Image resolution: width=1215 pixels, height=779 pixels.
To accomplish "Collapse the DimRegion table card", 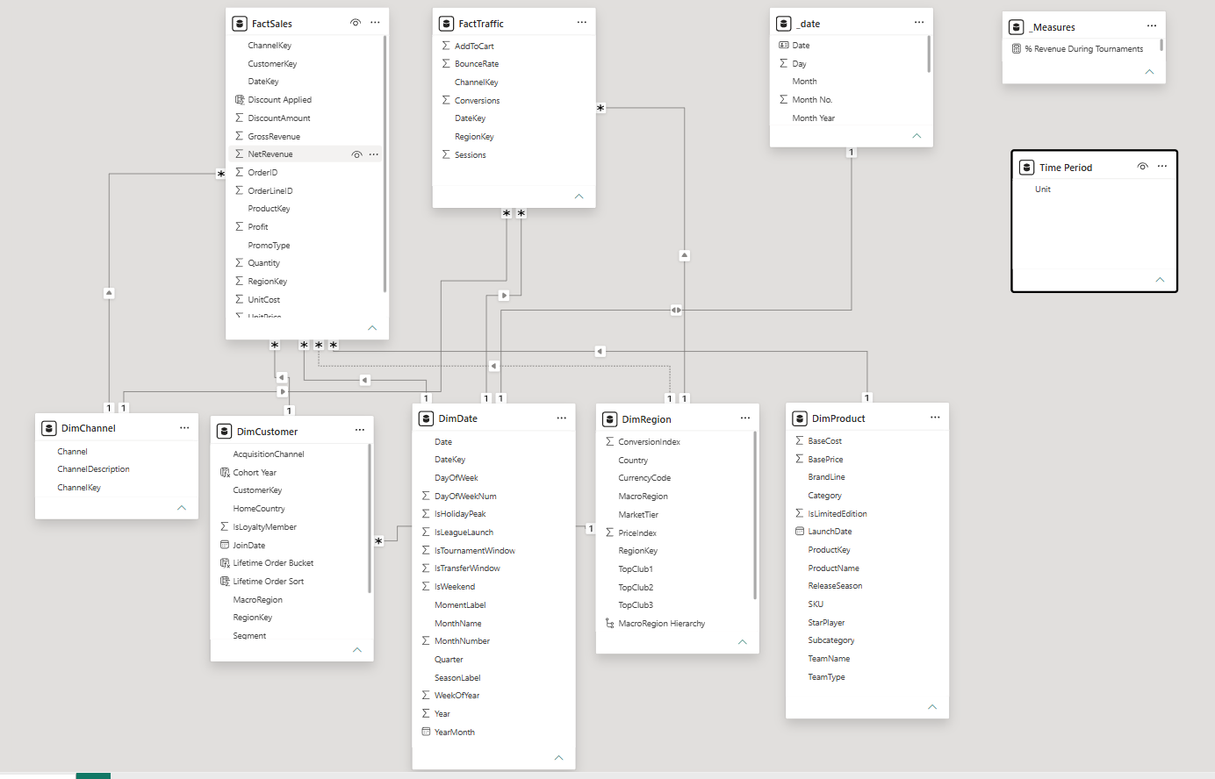I will 743,642.
